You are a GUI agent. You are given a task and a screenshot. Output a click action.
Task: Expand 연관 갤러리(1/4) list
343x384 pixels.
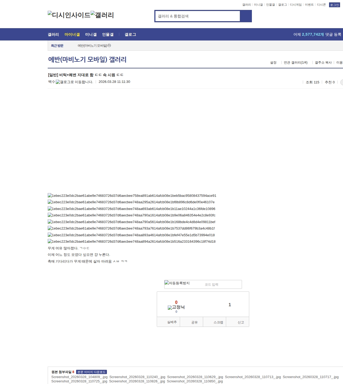[x=296, y=62]
